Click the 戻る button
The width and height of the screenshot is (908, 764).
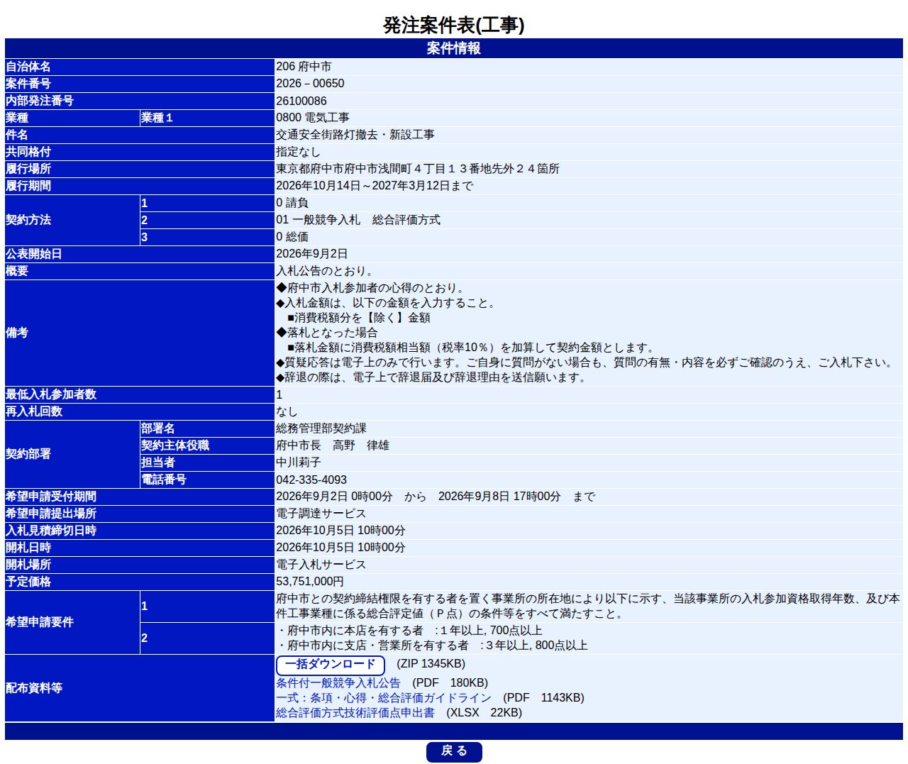[x=454, y=751]
